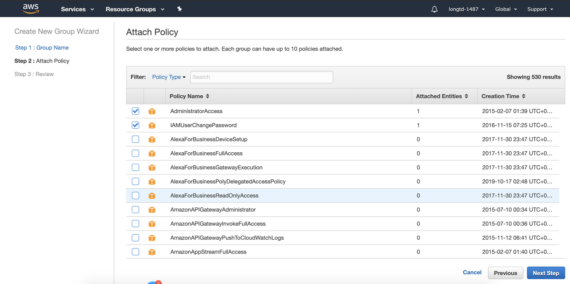Image resolution: width=570 pixels, height=284 pixels.
Task: Open the Global region dropdown
Action: click(x=506, y=9)
